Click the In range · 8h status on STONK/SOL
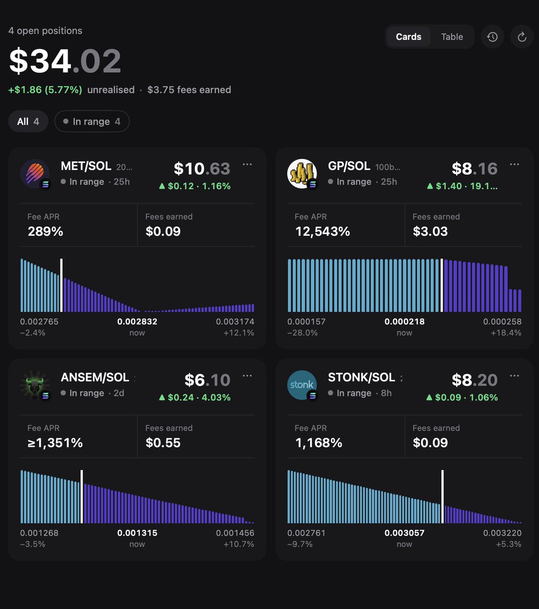Screen dimensions: 539x609 (x=360, y=393)
